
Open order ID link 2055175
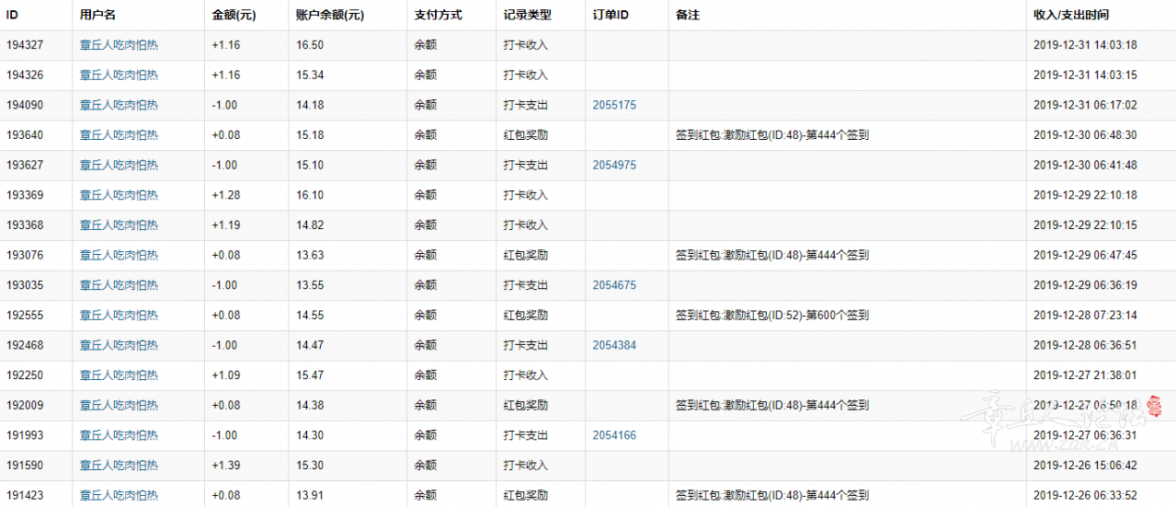pyautogui.click(x=614, y=105)
